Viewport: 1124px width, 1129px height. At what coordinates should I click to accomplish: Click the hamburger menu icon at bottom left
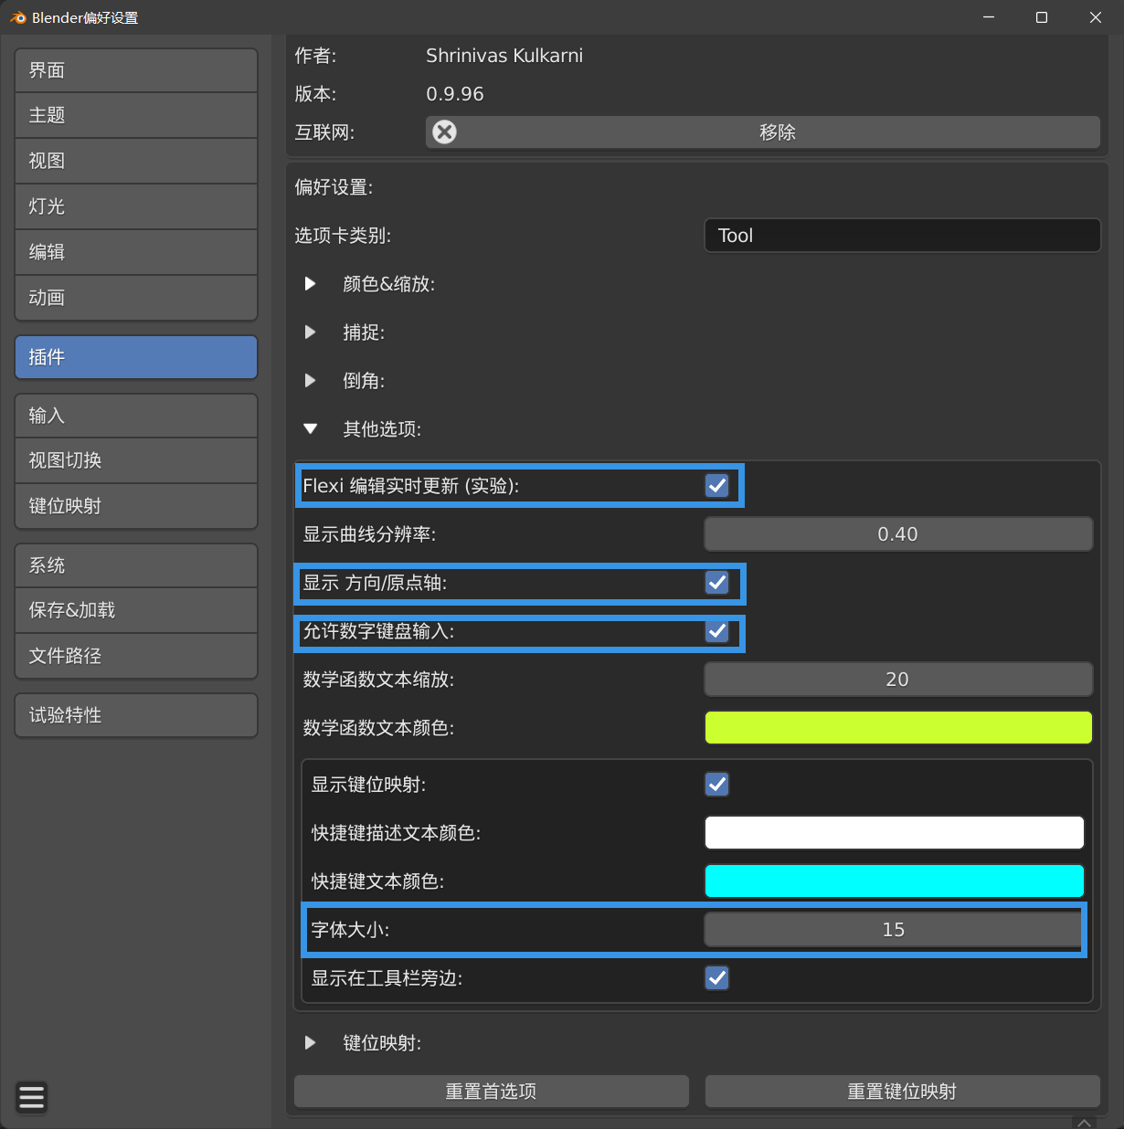coord(31,1097)
